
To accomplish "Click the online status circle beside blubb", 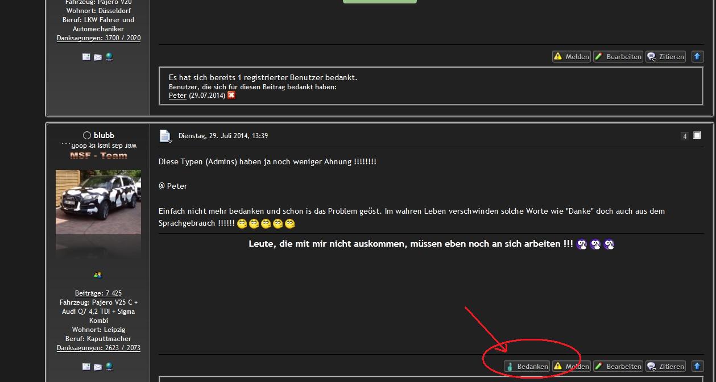I will [87, 135].
